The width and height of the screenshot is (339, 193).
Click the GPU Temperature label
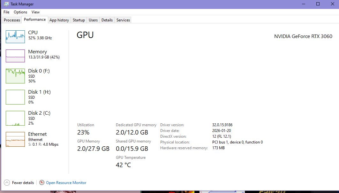(x=131, y=158)
